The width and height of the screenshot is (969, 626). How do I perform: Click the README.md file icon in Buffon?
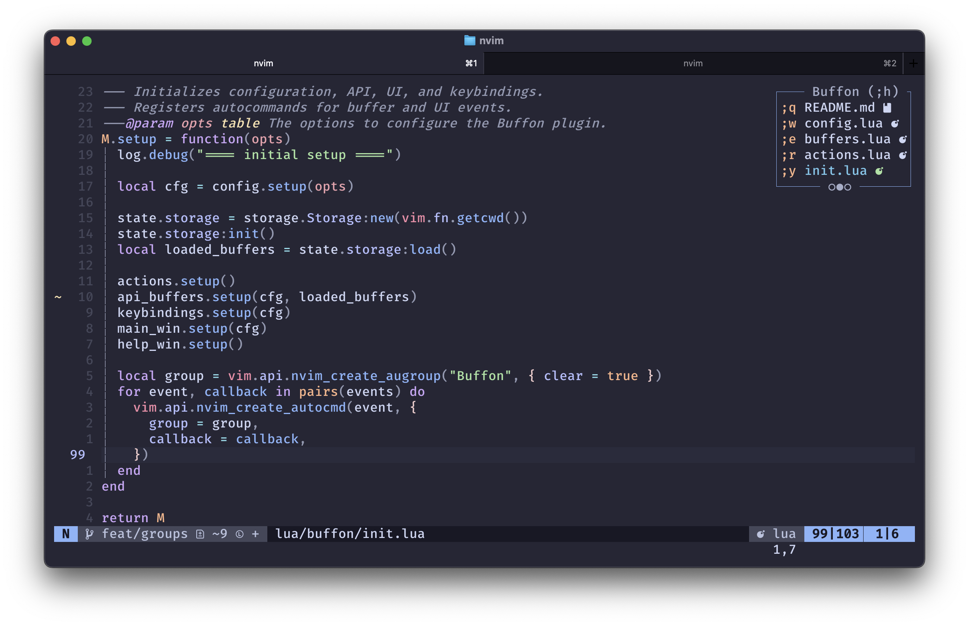[887, 108]
